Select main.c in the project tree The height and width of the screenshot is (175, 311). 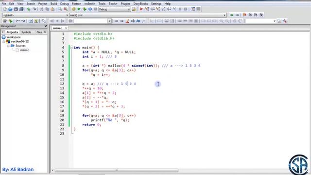point(24,50)
